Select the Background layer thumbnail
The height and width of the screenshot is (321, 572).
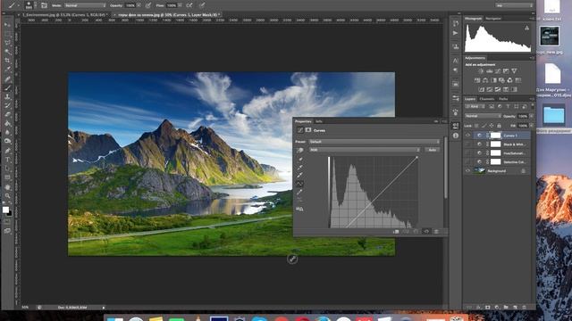479,170
